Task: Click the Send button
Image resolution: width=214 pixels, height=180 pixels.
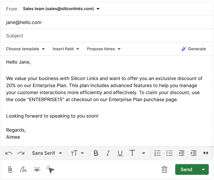Action: pos(186,170)
